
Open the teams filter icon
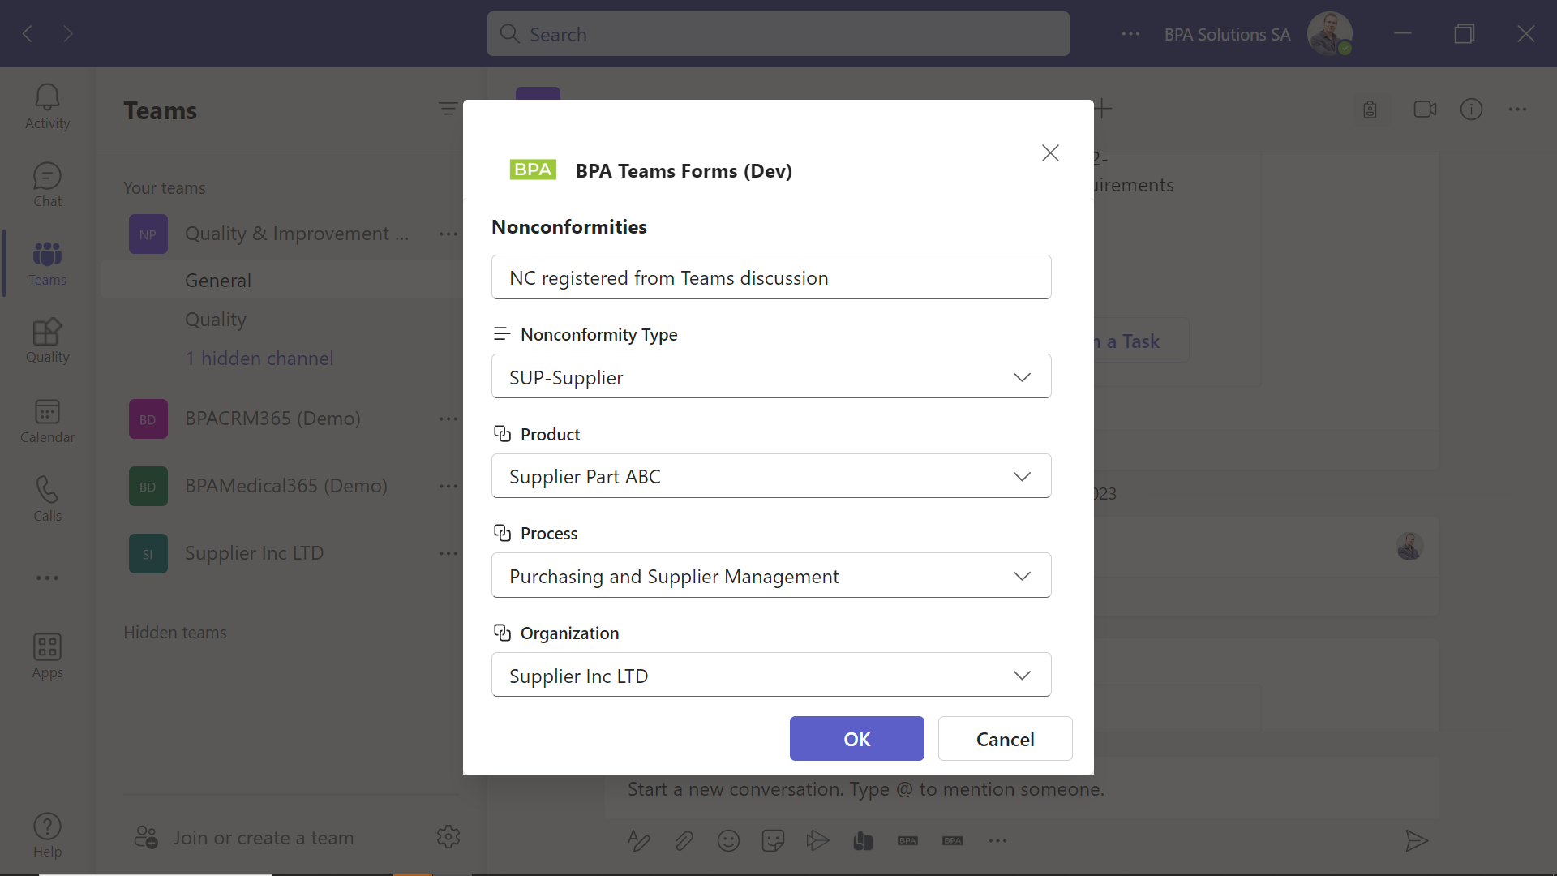click(x=448, y=109)
